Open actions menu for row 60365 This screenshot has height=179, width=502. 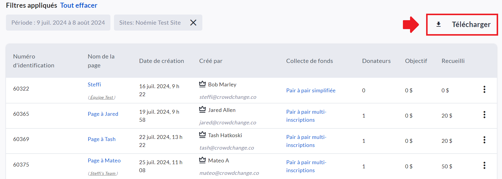click(x=484, y=115)
